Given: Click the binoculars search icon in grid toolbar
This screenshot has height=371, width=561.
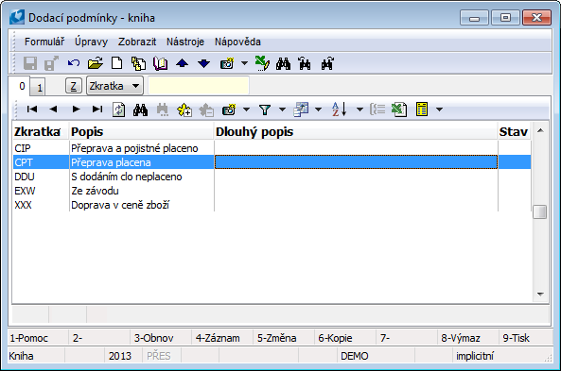Looking at the screenshot, I should tap(140, 110).
